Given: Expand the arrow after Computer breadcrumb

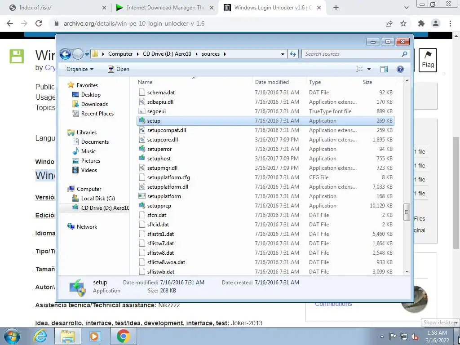Looking at the screenshot, I should click(137, 54).
